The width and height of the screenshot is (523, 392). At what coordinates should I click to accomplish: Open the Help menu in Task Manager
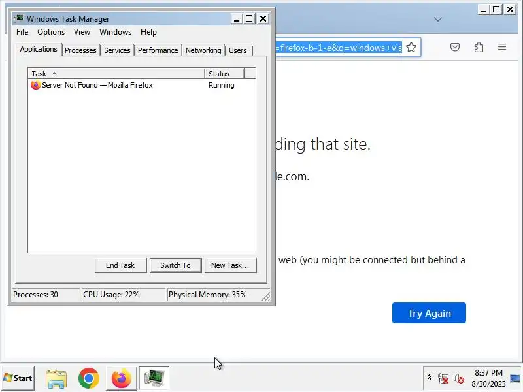click(x=148, y=32)
